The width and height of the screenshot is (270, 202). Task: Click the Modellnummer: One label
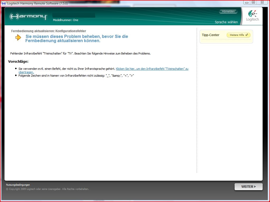(x=65, y=20)
